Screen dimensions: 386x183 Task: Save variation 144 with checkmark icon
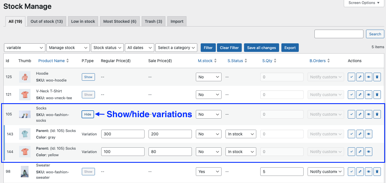[352, 152]
